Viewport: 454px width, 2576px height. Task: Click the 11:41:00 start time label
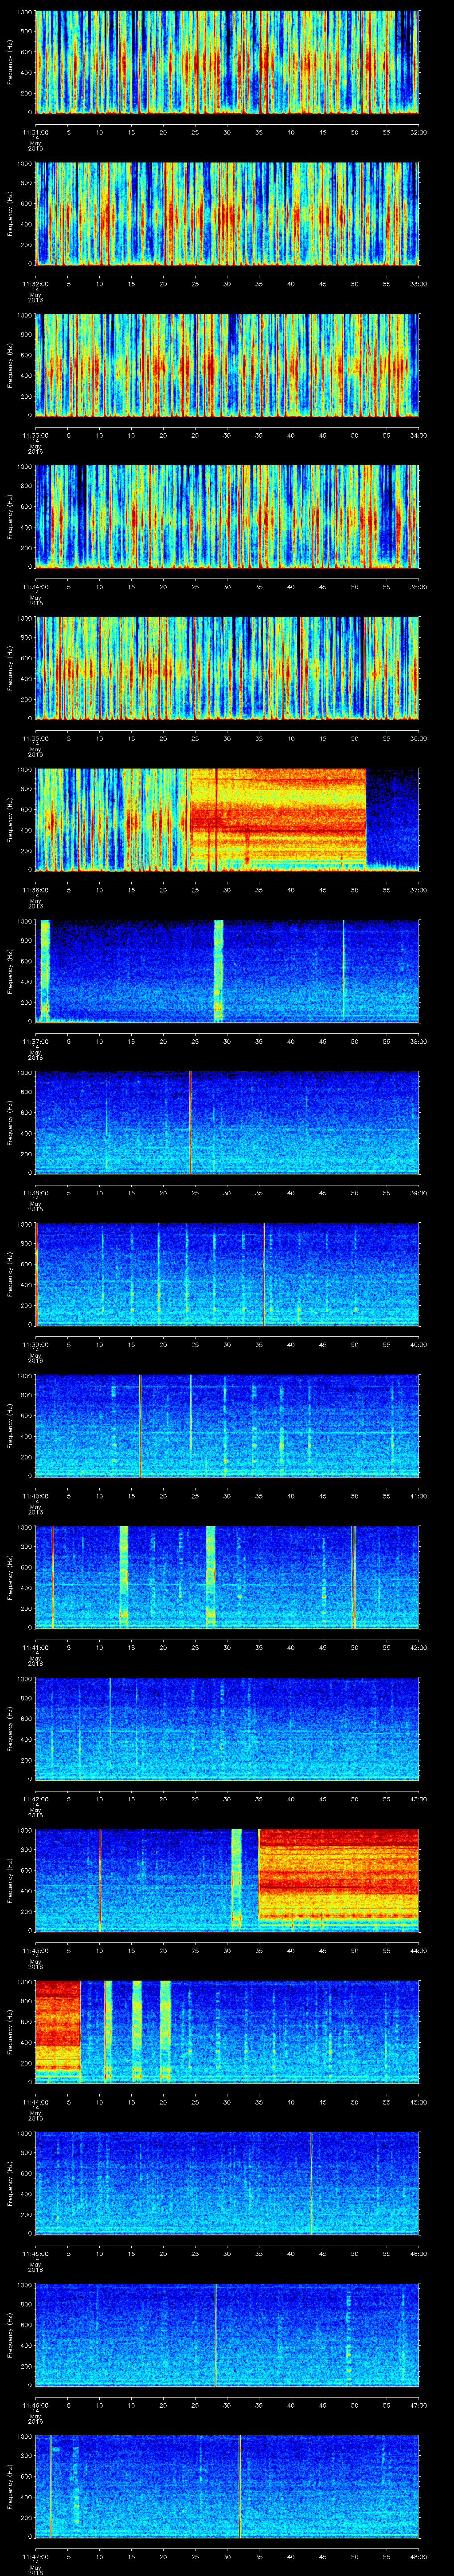[x=36, y=1647]
